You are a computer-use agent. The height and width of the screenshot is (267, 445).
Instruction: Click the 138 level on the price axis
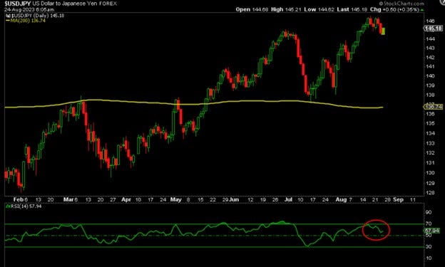click(430, 95)
